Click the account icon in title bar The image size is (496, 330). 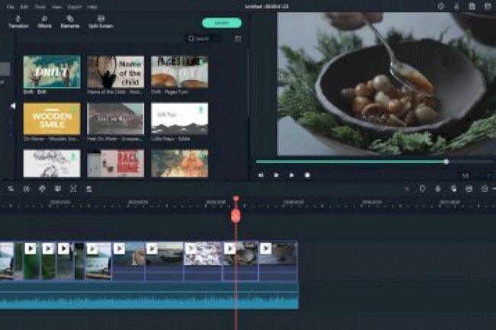(456, 6)
